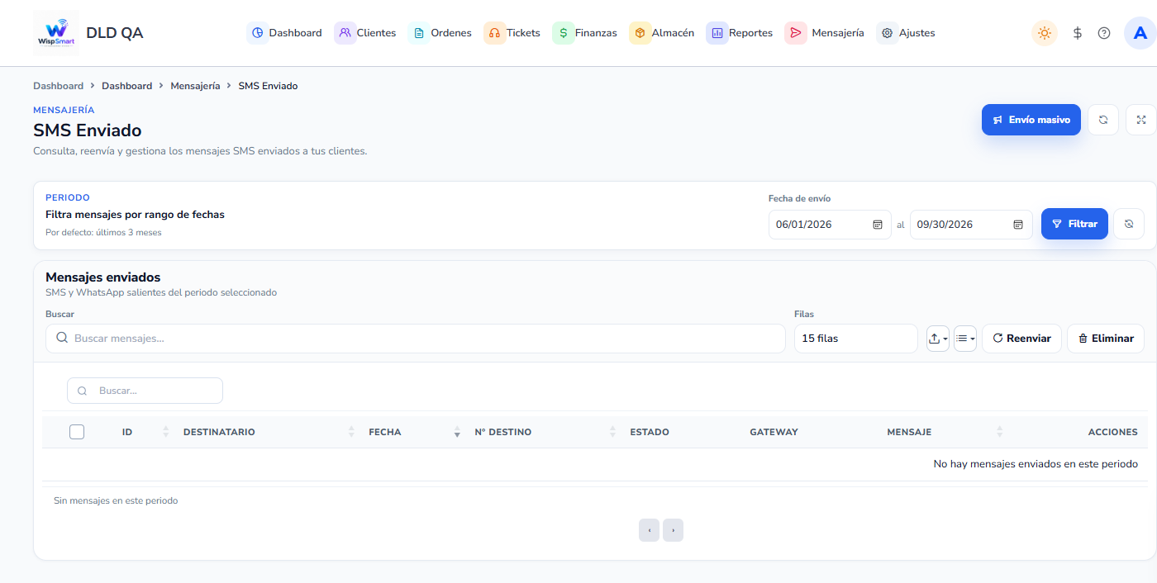
Task: Open the Reportes menu
Action: click(x=740, y=33)
